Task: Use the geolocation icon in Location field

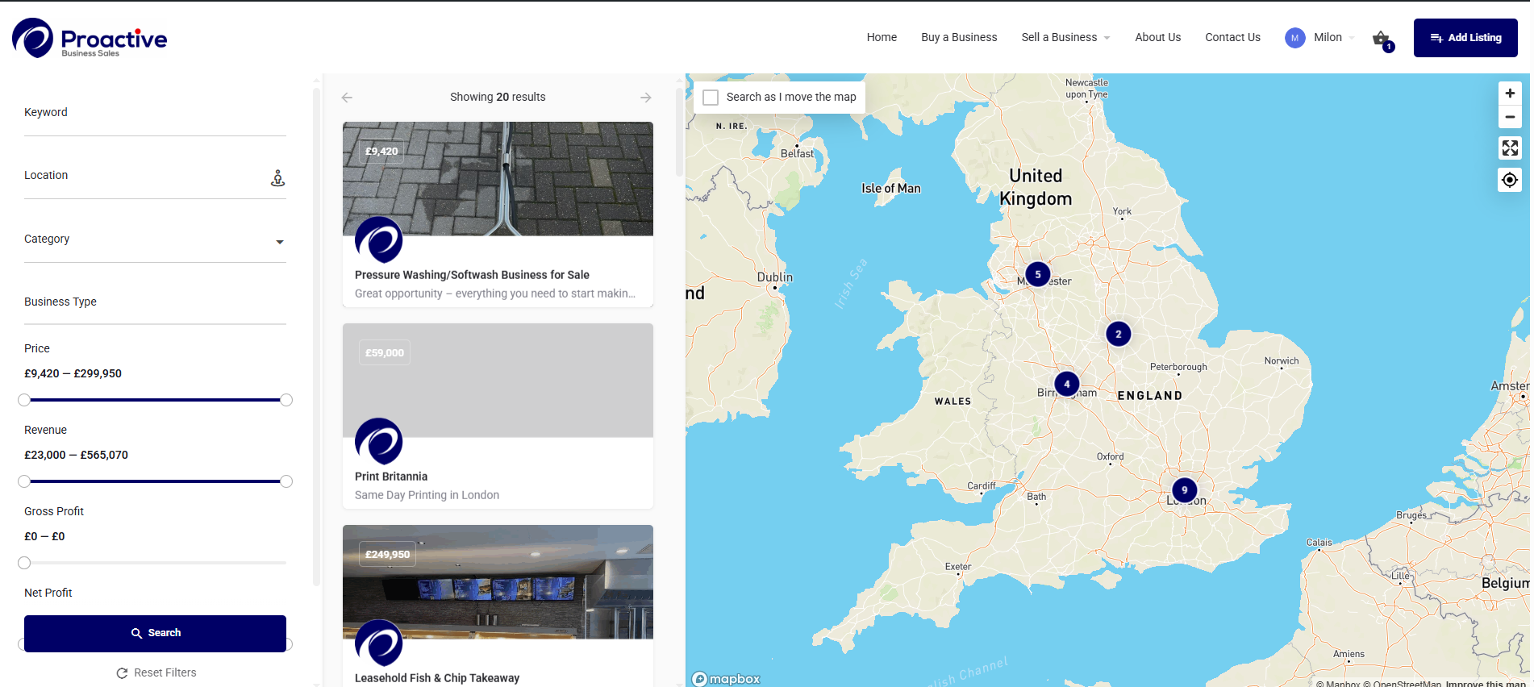Action: pyautogui.click(x=277, y=178)
